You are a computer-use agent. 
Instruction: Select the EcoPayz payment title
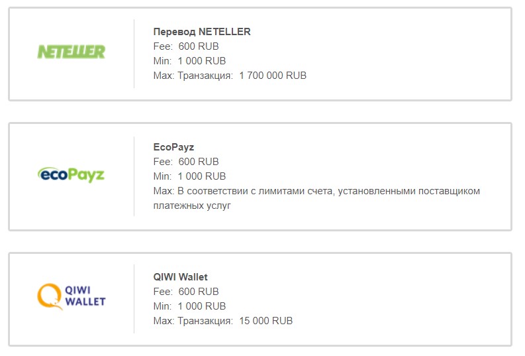(x=173, y=147)
